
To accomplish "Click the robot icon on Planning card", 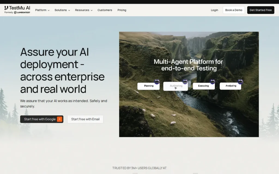I will [x=157, y=82].
